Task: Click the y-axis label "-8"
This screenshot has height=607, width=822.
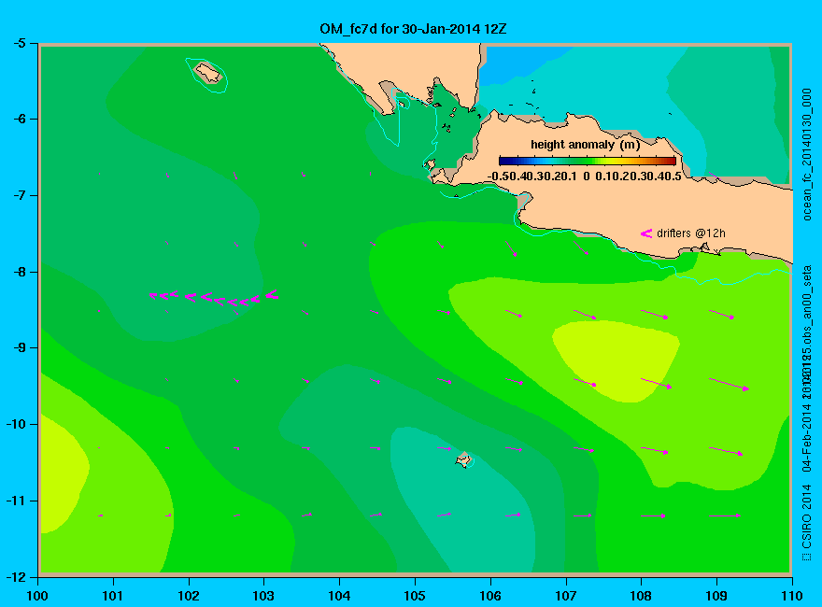Action: pos(19,272)
